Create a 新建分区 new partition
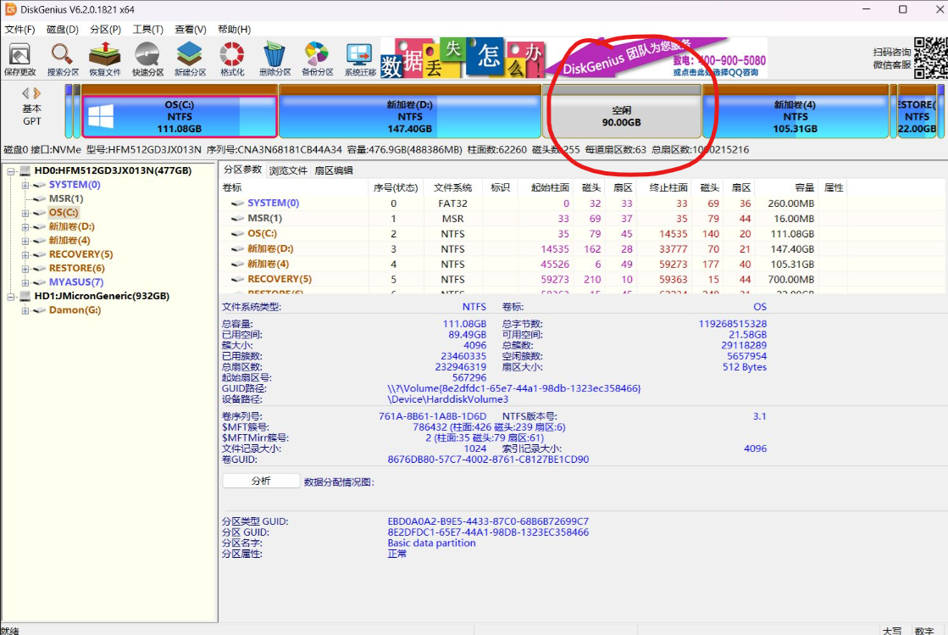The height and width of the screenshot is (635, 948). point(190,59)
